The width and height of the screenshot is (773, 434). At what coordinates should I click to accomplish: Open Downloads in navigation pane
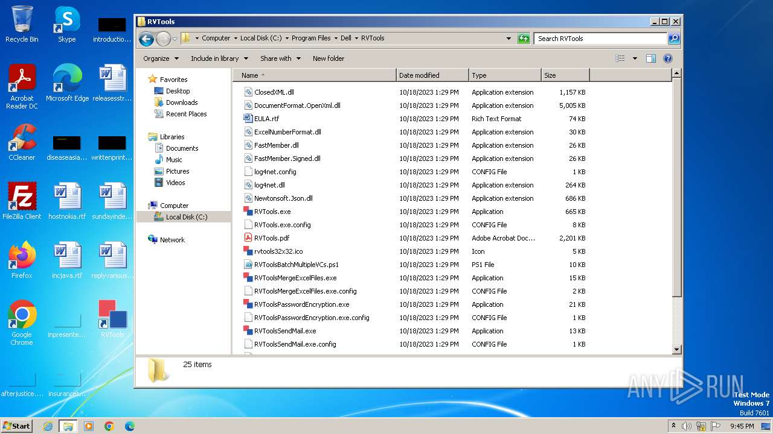[x=182, y=102]
